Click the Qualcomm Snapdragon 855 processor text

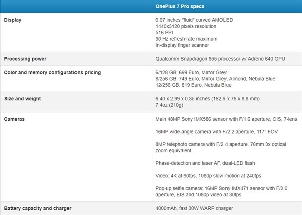point(220,59)
